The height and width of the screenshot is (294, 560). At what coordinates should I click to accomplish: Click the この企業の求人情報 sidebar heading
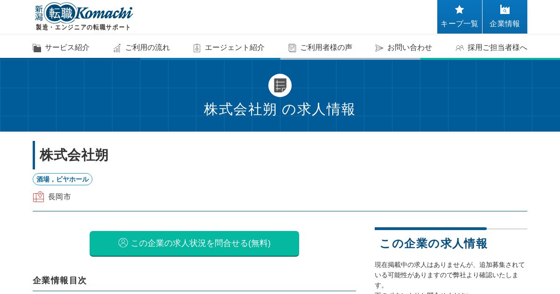click(434, 244)
